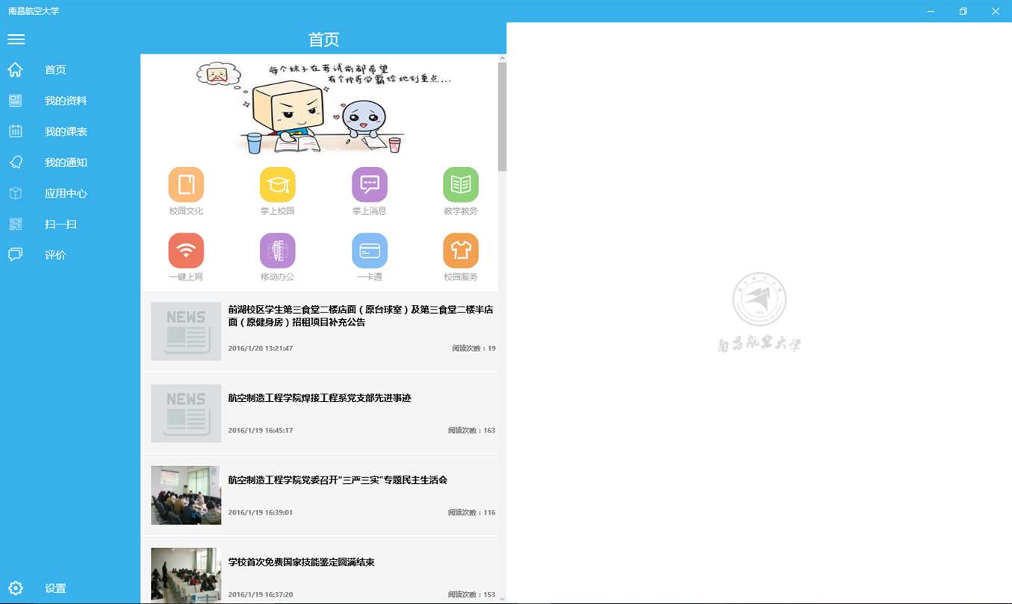The width and height of the screenshot is (1012, 604).
Task: Click the 移动办公 label text
Action: coord(278,277)
